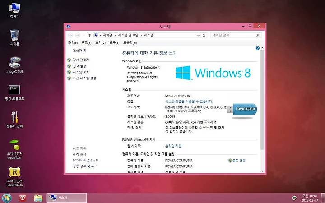Open the 보기(V) menu
This screenshot has width=325, height=203.
(101, 43)
